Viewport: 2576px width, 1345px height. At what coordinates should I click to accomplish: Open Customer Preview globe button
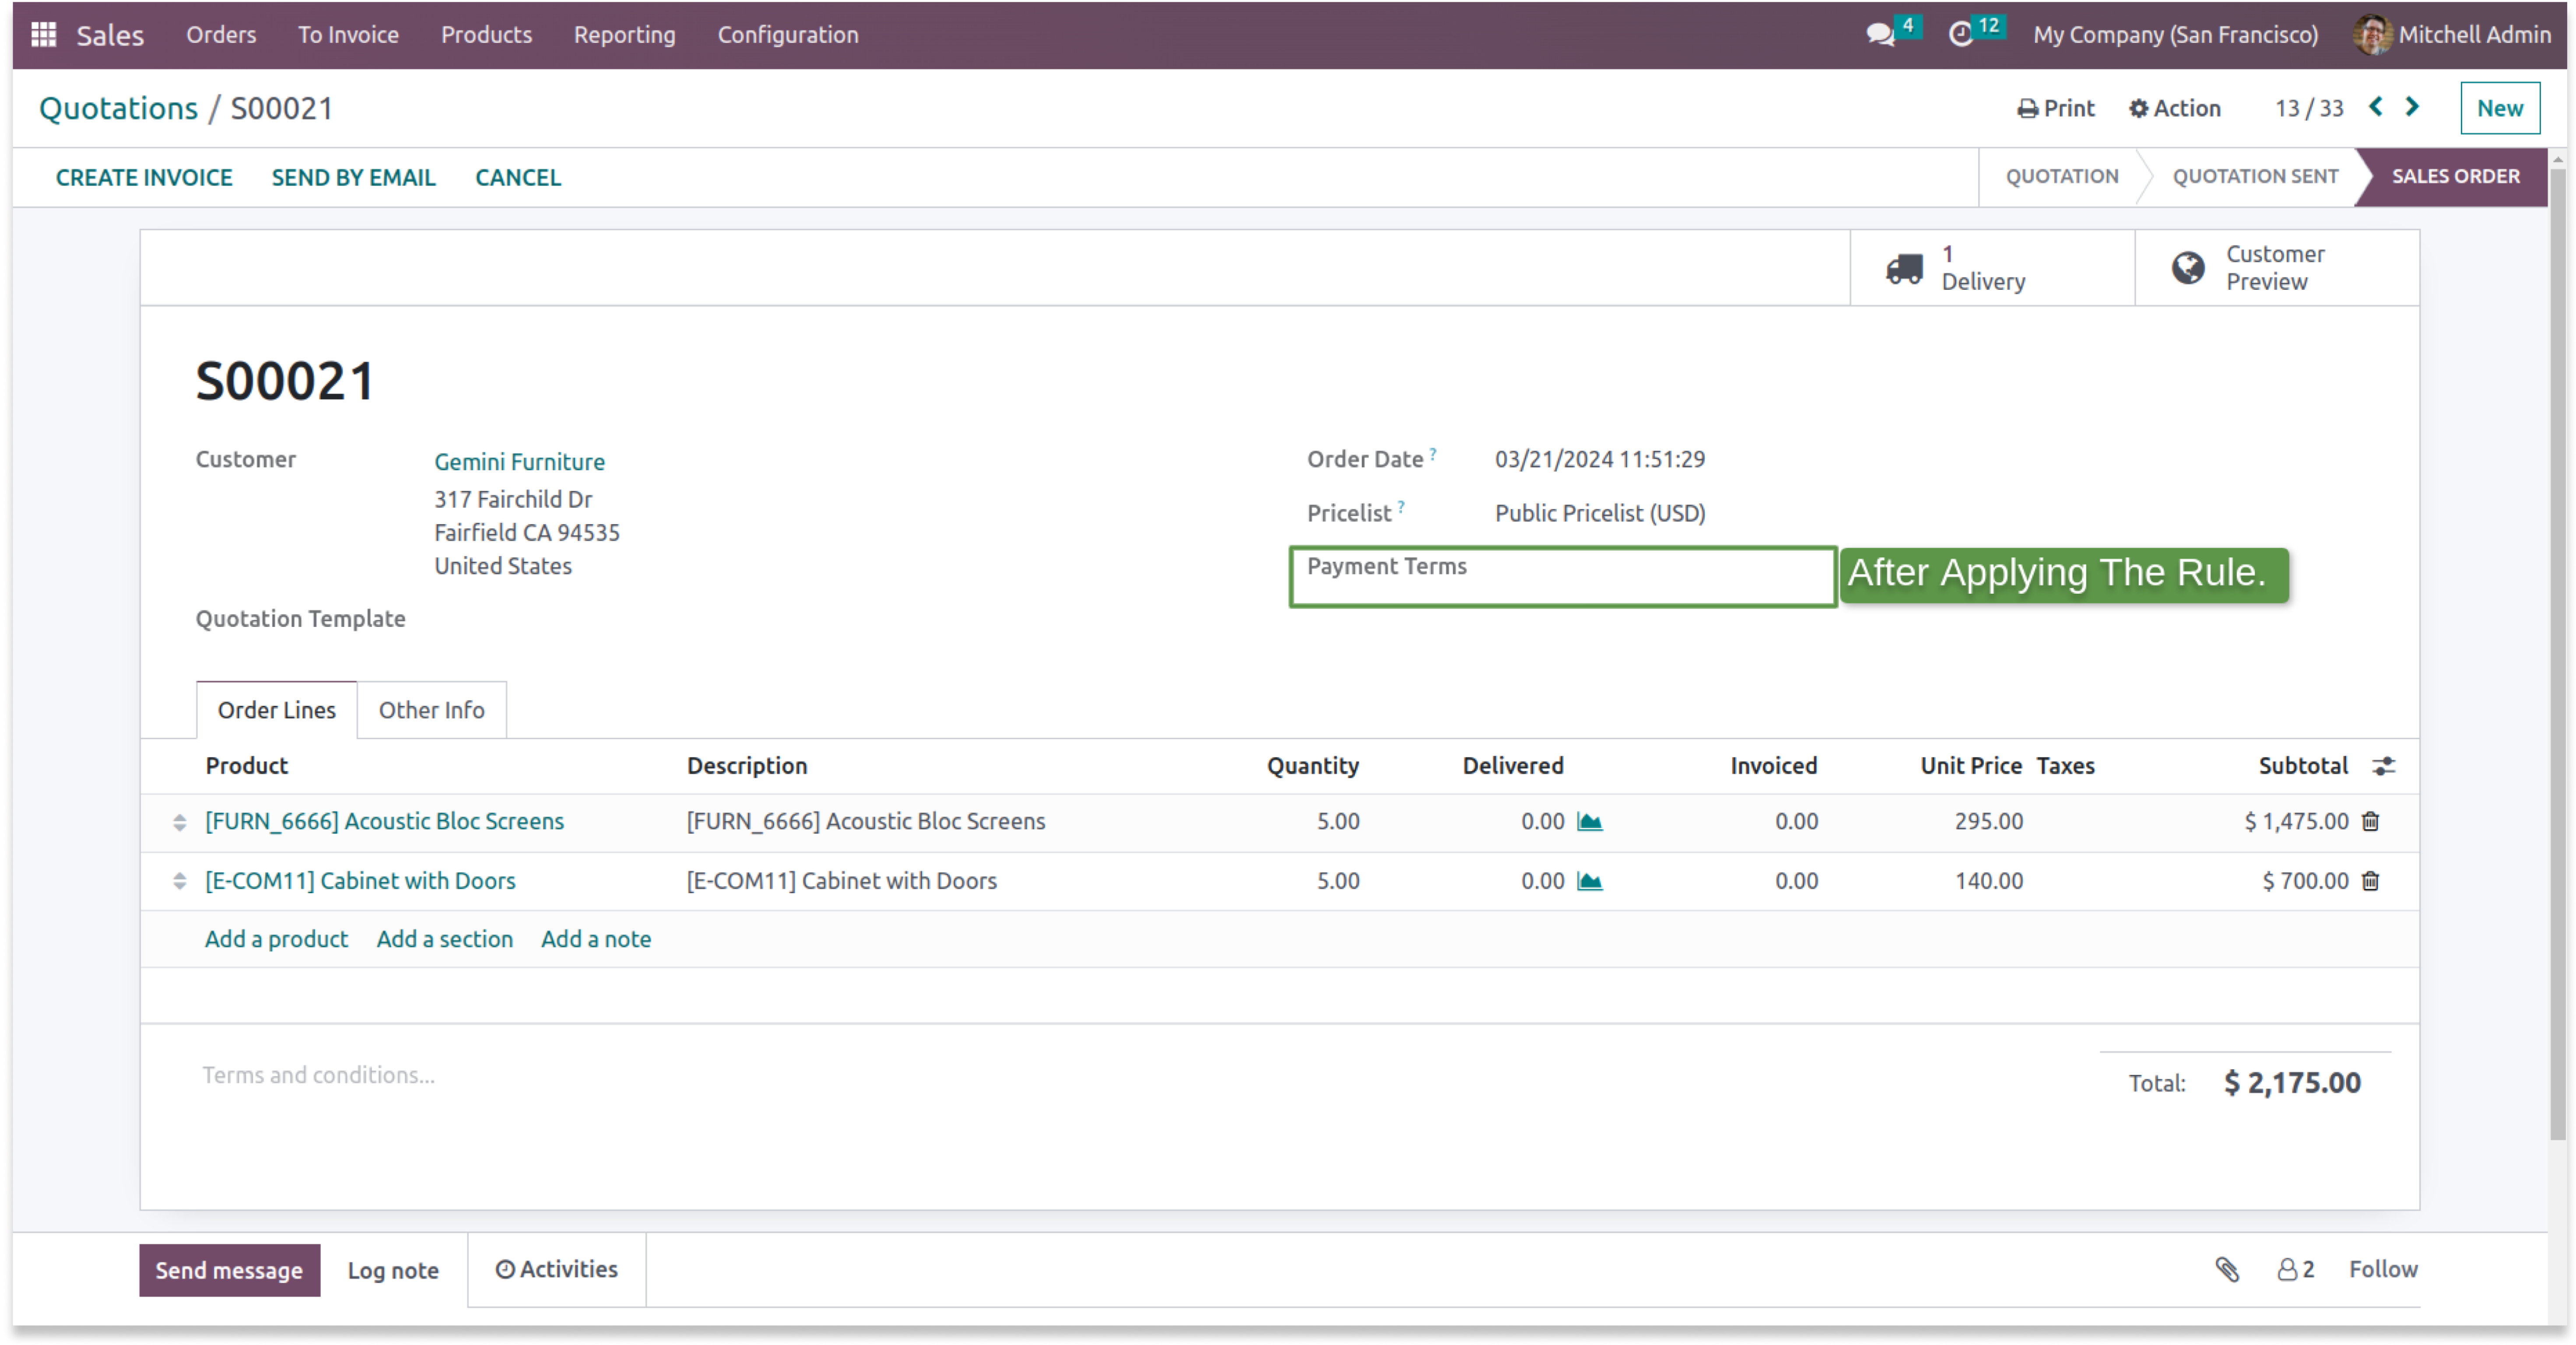click(x=2276, y=268)
